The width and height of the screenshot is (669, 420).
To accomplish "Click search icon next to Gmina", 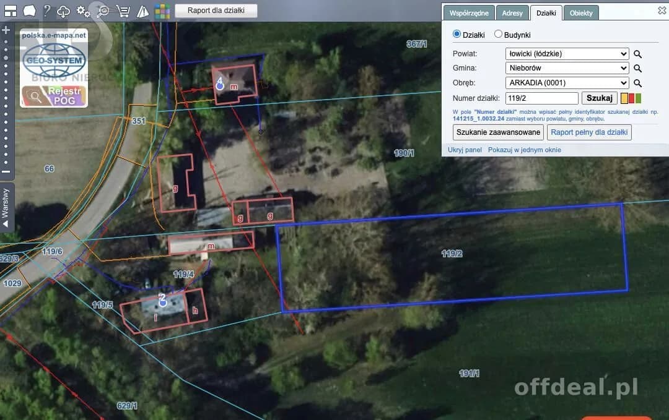I will point(637,68).
